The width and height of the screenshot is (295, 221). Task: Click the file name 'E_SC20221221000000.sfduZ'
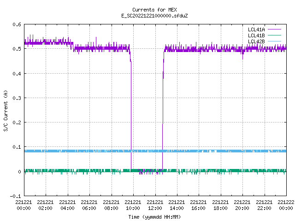[x=154, y=16]
